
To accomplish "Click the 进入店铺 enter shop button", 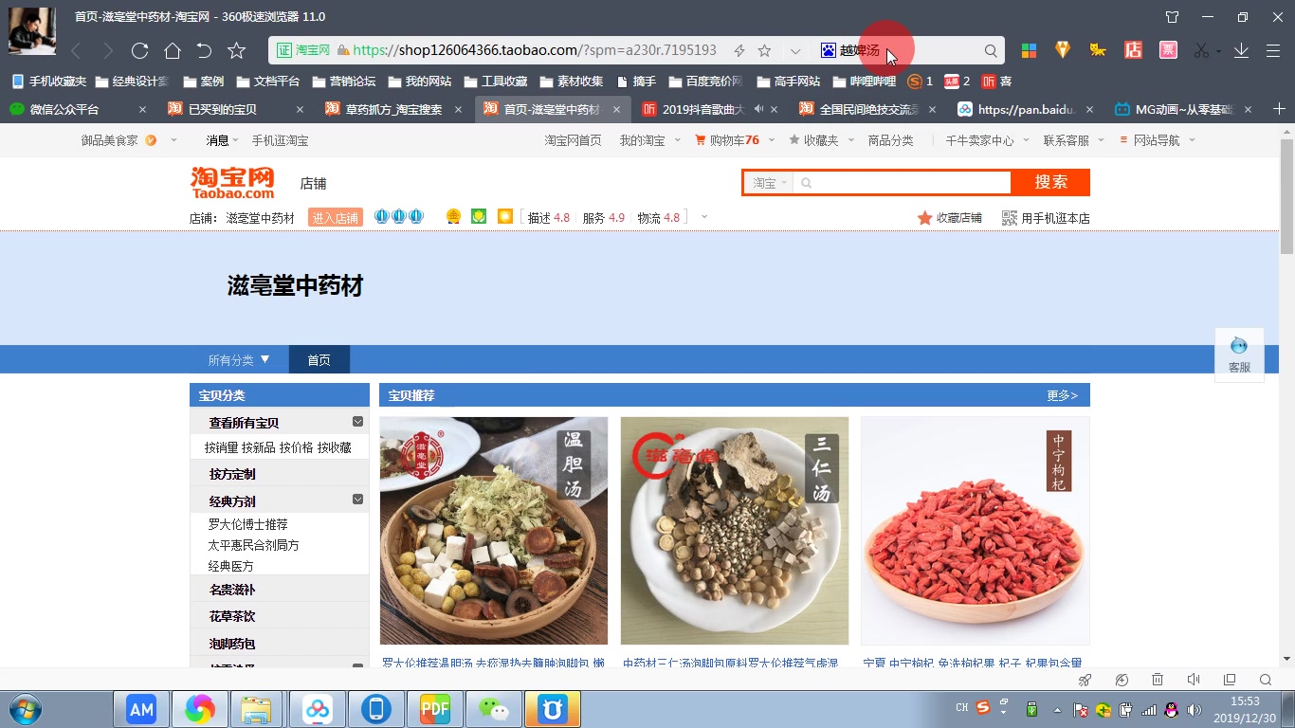I will [x=335, y=216].
